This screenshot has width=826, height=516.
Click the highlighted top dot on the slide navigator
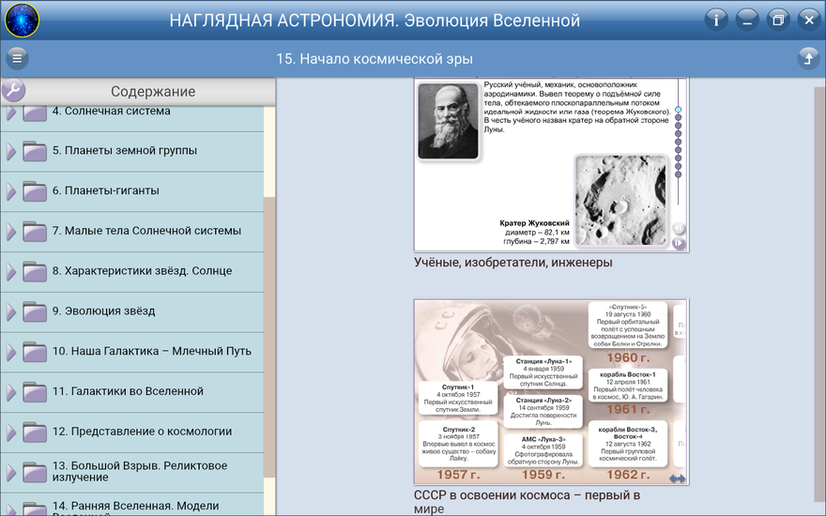[678, 110]
